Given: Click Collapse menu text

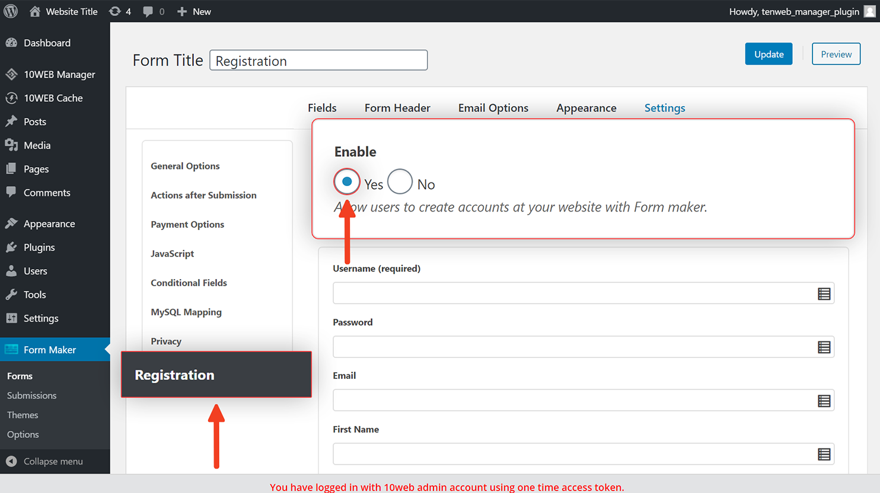Looking at the screenshot, I should click(x=53, y=462).
